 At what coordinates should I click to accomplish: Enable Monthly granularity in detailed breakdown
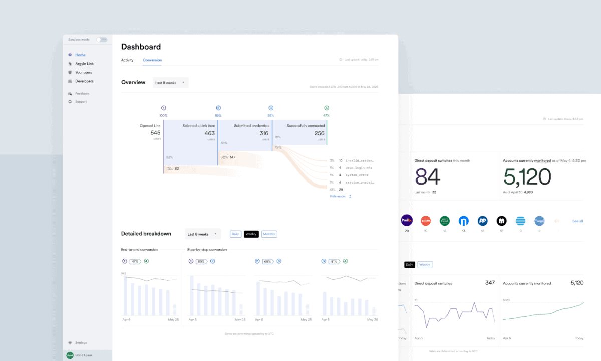[269, 234]
